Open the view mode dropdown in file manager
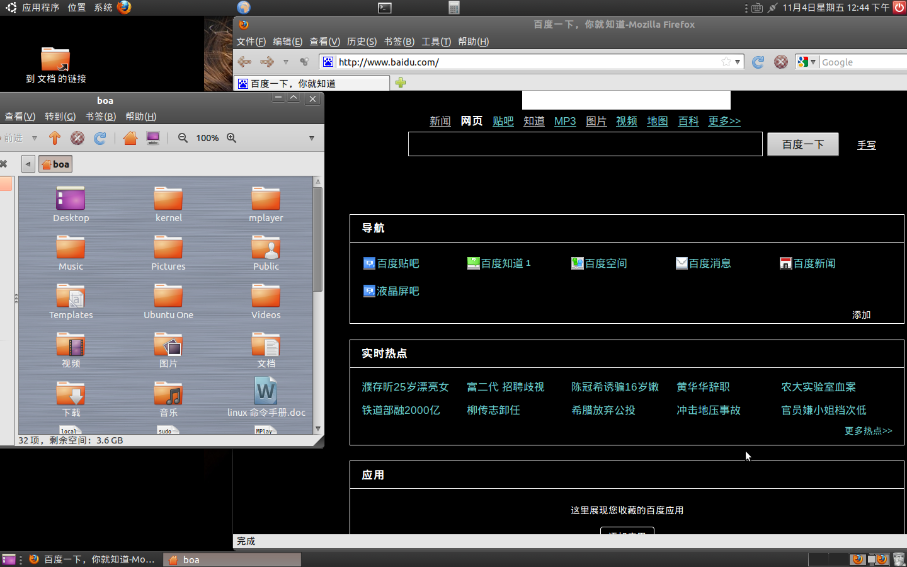This screenshot has width=907, height=567. (x=312, y=138)
